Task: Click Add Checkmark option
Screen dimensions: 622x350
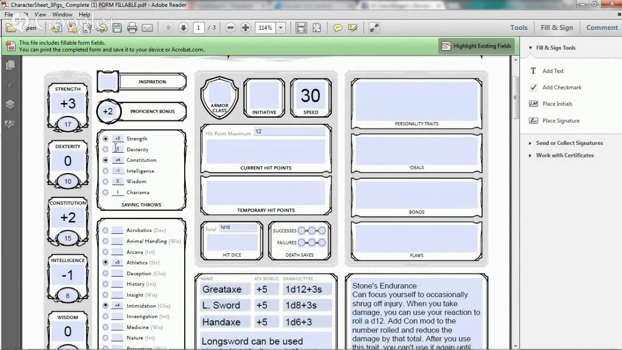Action: point(555,87)
